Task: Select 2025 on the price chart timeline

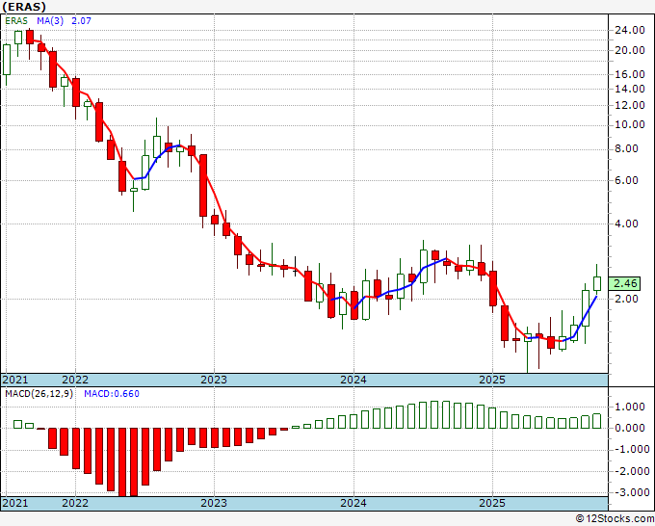Action: [x=492, y=380]
